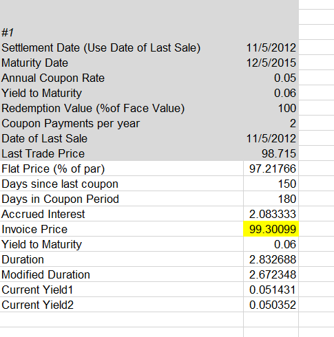Select the Current Yield2 value 0.050352
The width and height of the screenshot is (334, 337).
click(271, 305)
